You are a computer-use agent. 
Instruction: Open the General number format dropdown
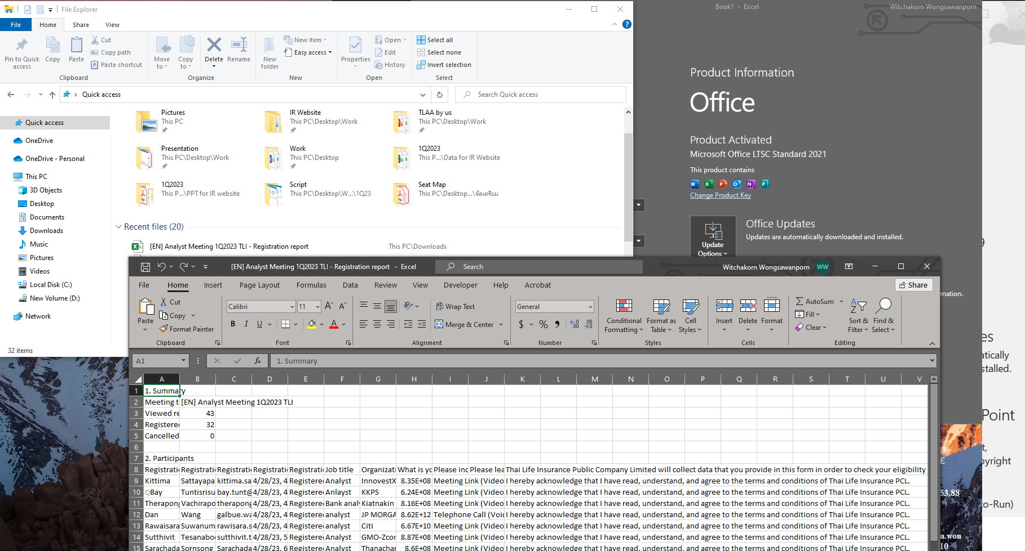coord(590,307)
